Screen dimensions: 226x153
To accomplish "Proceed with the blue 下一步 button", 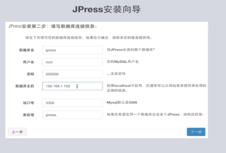I will point(196,132).
